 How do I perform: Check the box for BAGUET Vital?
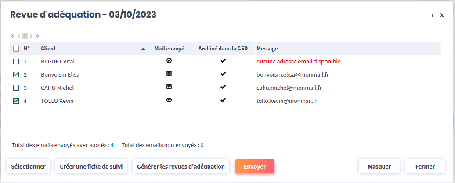pos(16,62)
